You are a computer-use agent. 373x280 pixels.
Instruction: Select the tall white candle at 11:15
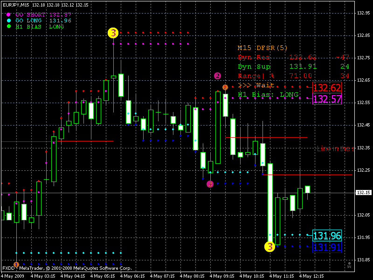tap(270, 203)
